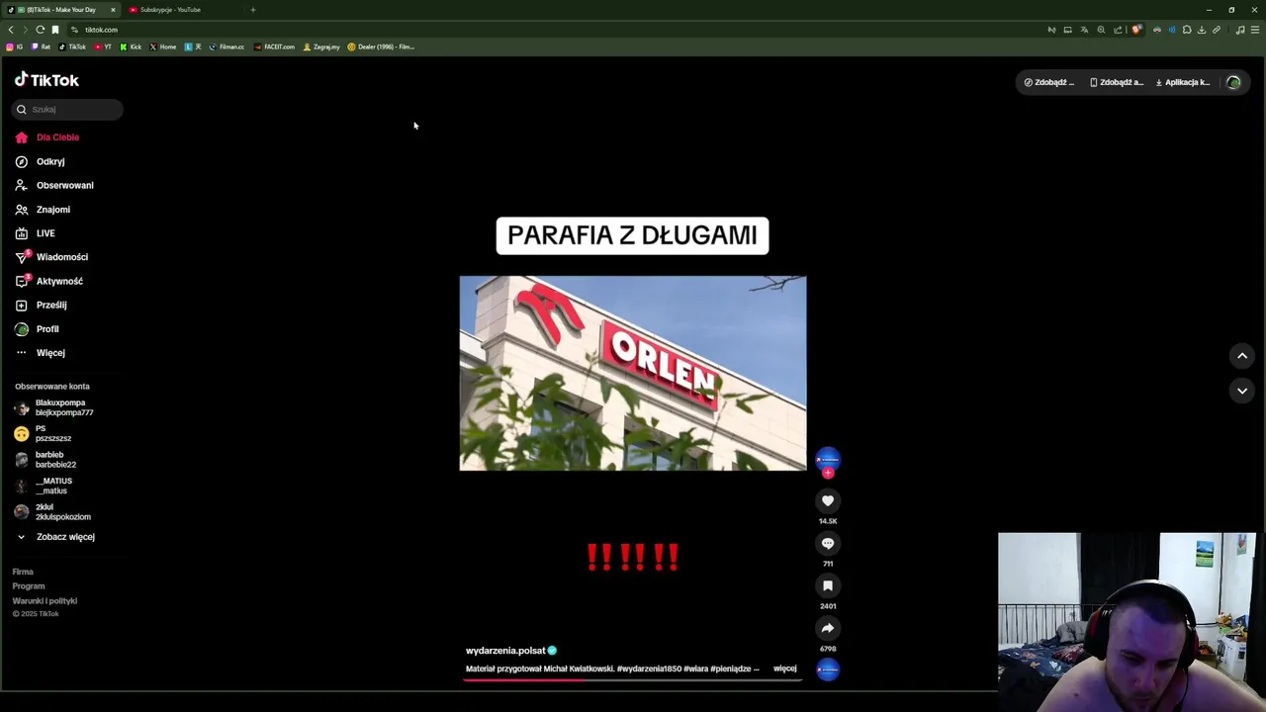
Task: Open the Filman.cc bookmark
Action: [226, 46]
